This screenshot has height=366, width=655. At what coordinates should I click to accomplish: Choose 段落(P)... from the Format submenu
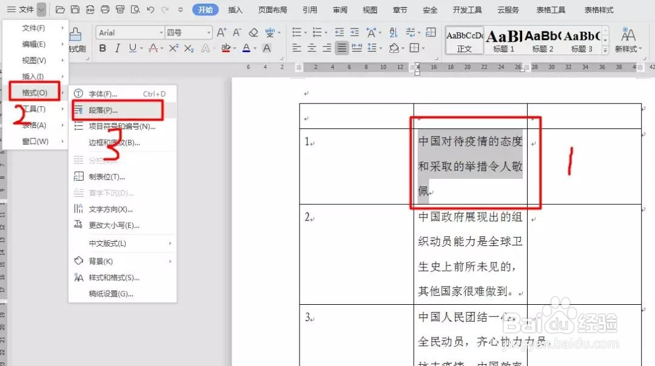[x=123, y=110]
